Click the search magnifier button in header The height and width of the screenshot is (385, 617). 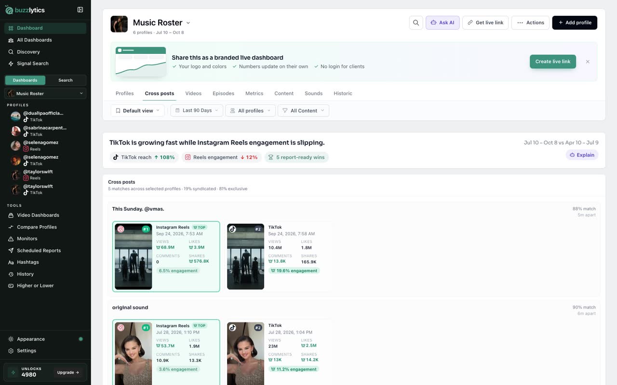point(416,23)
